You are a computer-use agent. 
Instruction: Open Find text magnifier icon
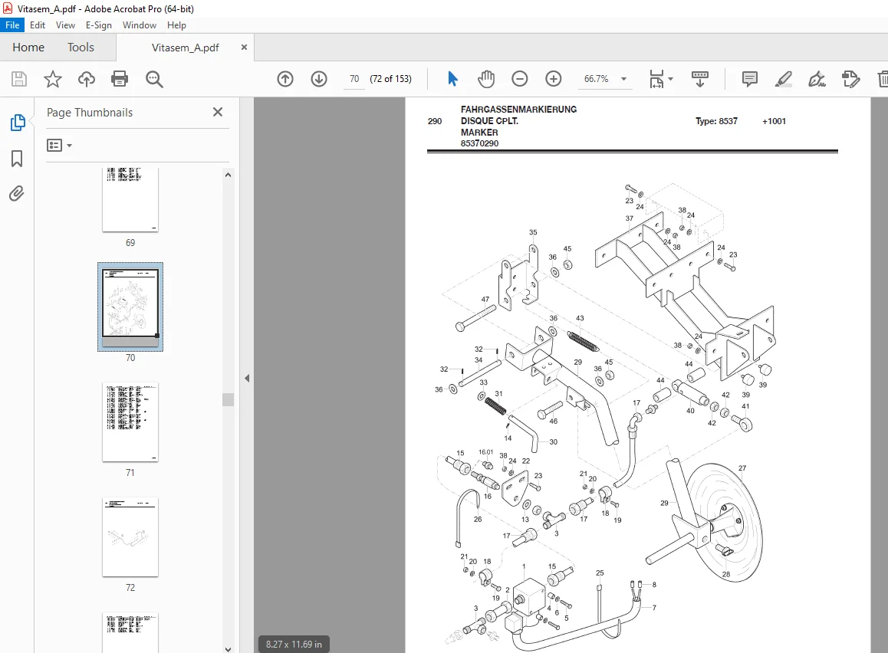tap(154, 79)
